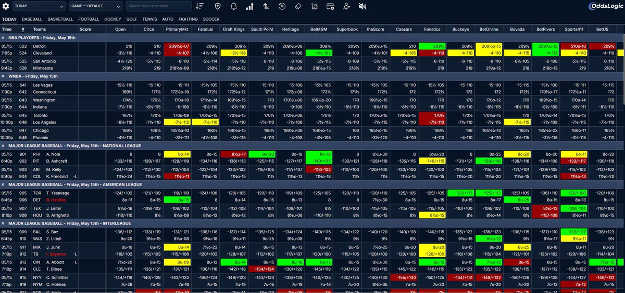This screenshot has height=293, width=625.
Task: Click the BetRivers column header
Action: pyautogui.click(x=546, y=30)
